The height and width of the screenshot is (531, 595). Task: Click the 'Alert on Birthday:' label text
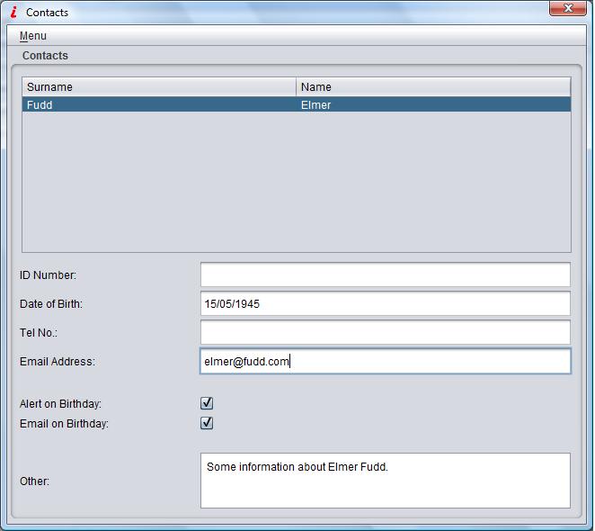[60, 404]
